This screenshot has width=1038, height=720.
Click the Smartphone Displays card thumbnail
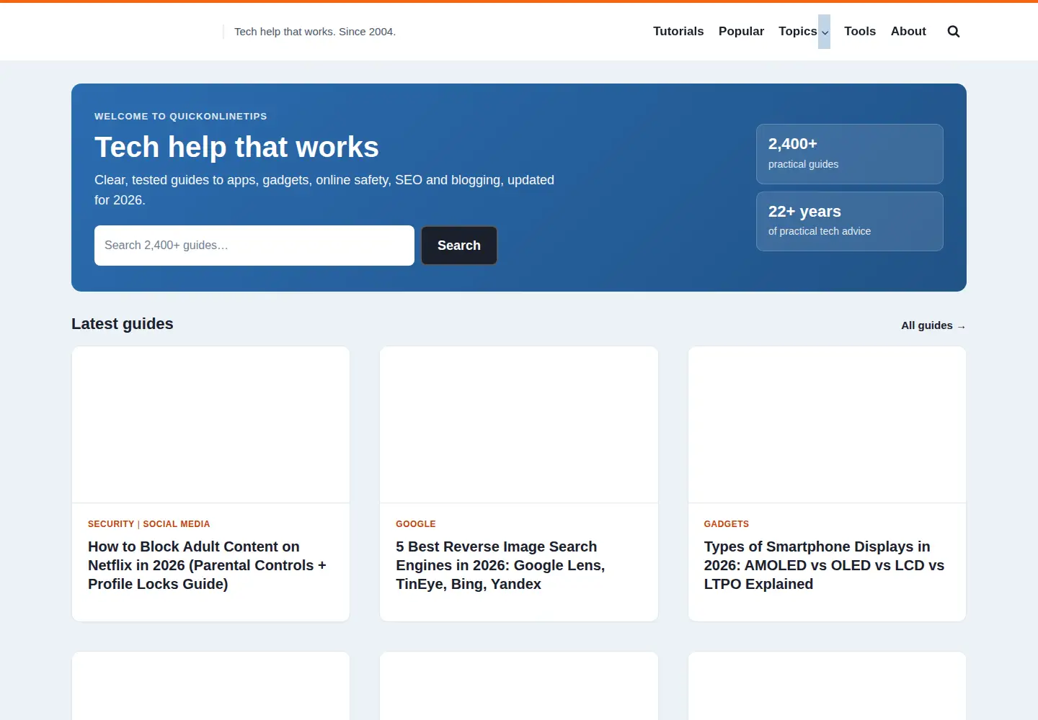tap(827, 425)
